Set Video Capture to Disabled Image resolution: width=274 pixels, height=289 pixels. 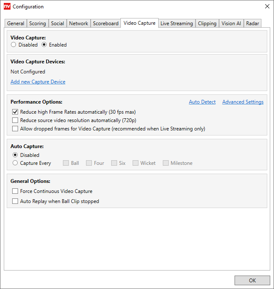pyautogui.click(x=13, y=45)
